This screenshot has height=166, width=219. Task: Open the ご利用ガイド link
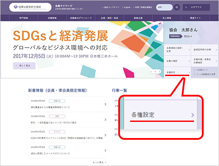tap(201, 70)
